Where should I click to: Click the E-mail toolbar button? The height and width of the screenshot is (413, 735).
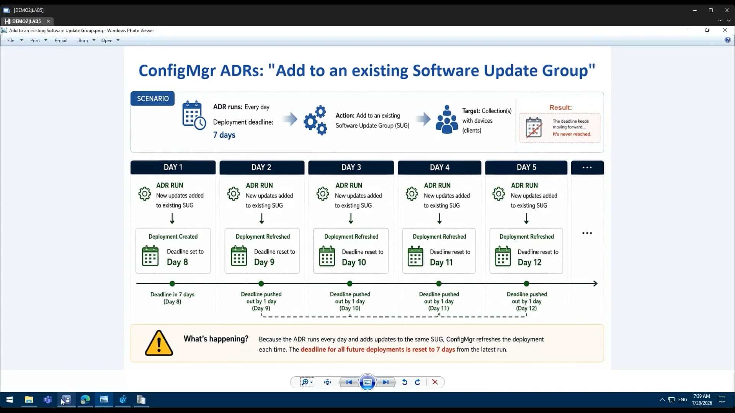[61, 41]
